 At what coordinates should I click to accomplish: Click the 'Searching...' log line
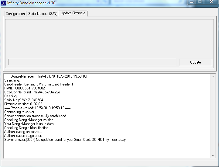(13, 80)
